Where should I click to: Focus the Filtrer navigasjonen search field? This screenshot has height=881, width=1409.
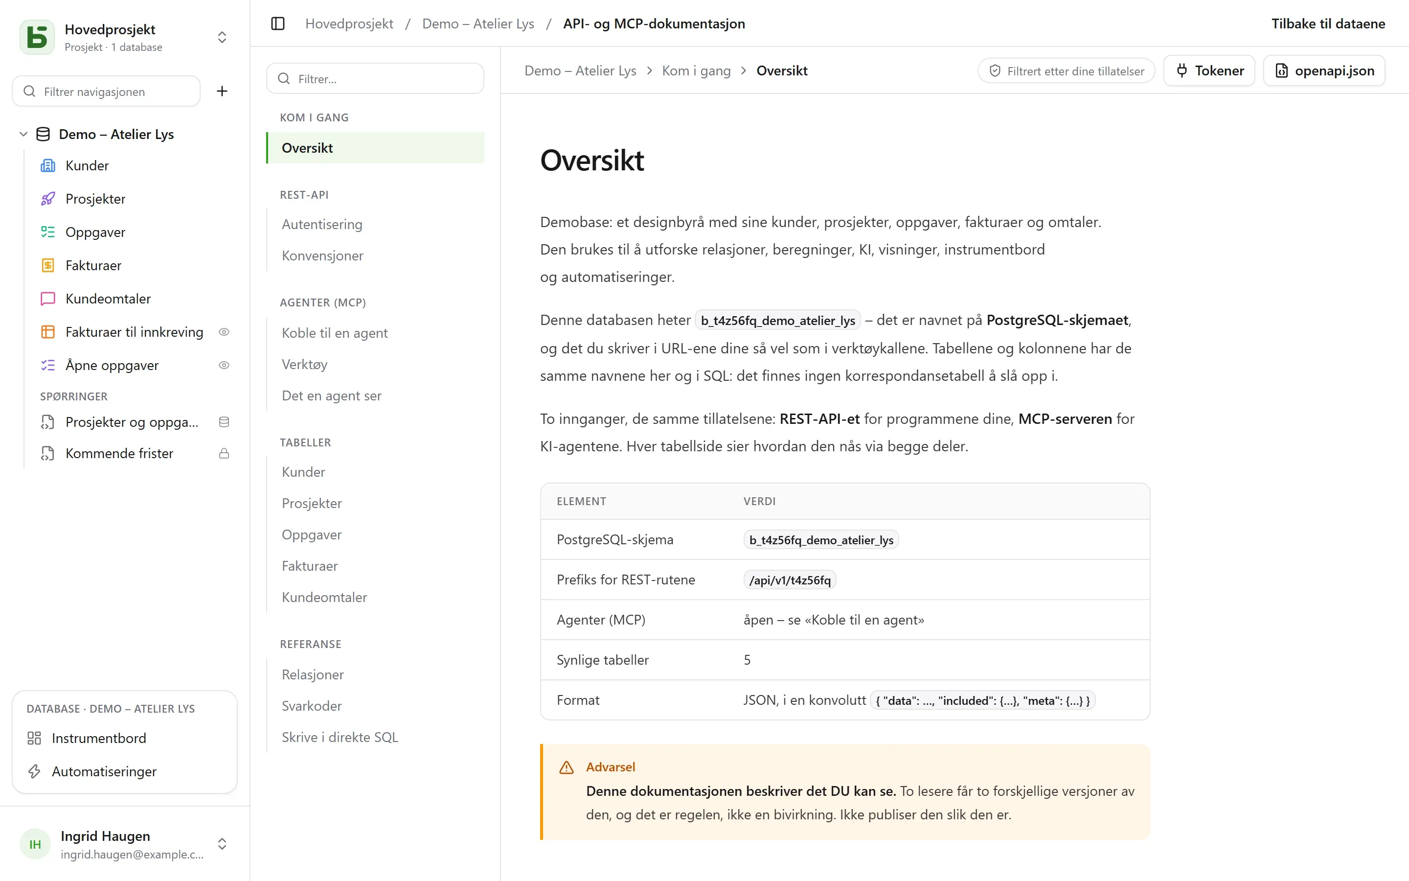point(107,91)
